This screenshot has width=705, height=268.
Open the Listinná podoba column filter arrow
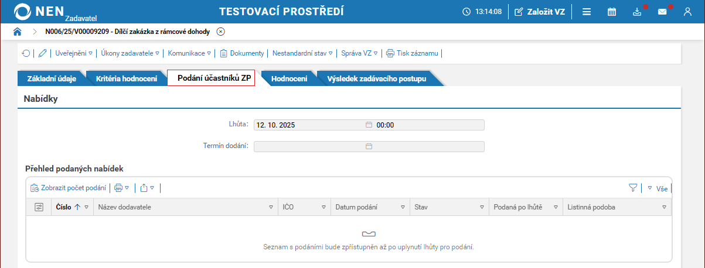664,207
